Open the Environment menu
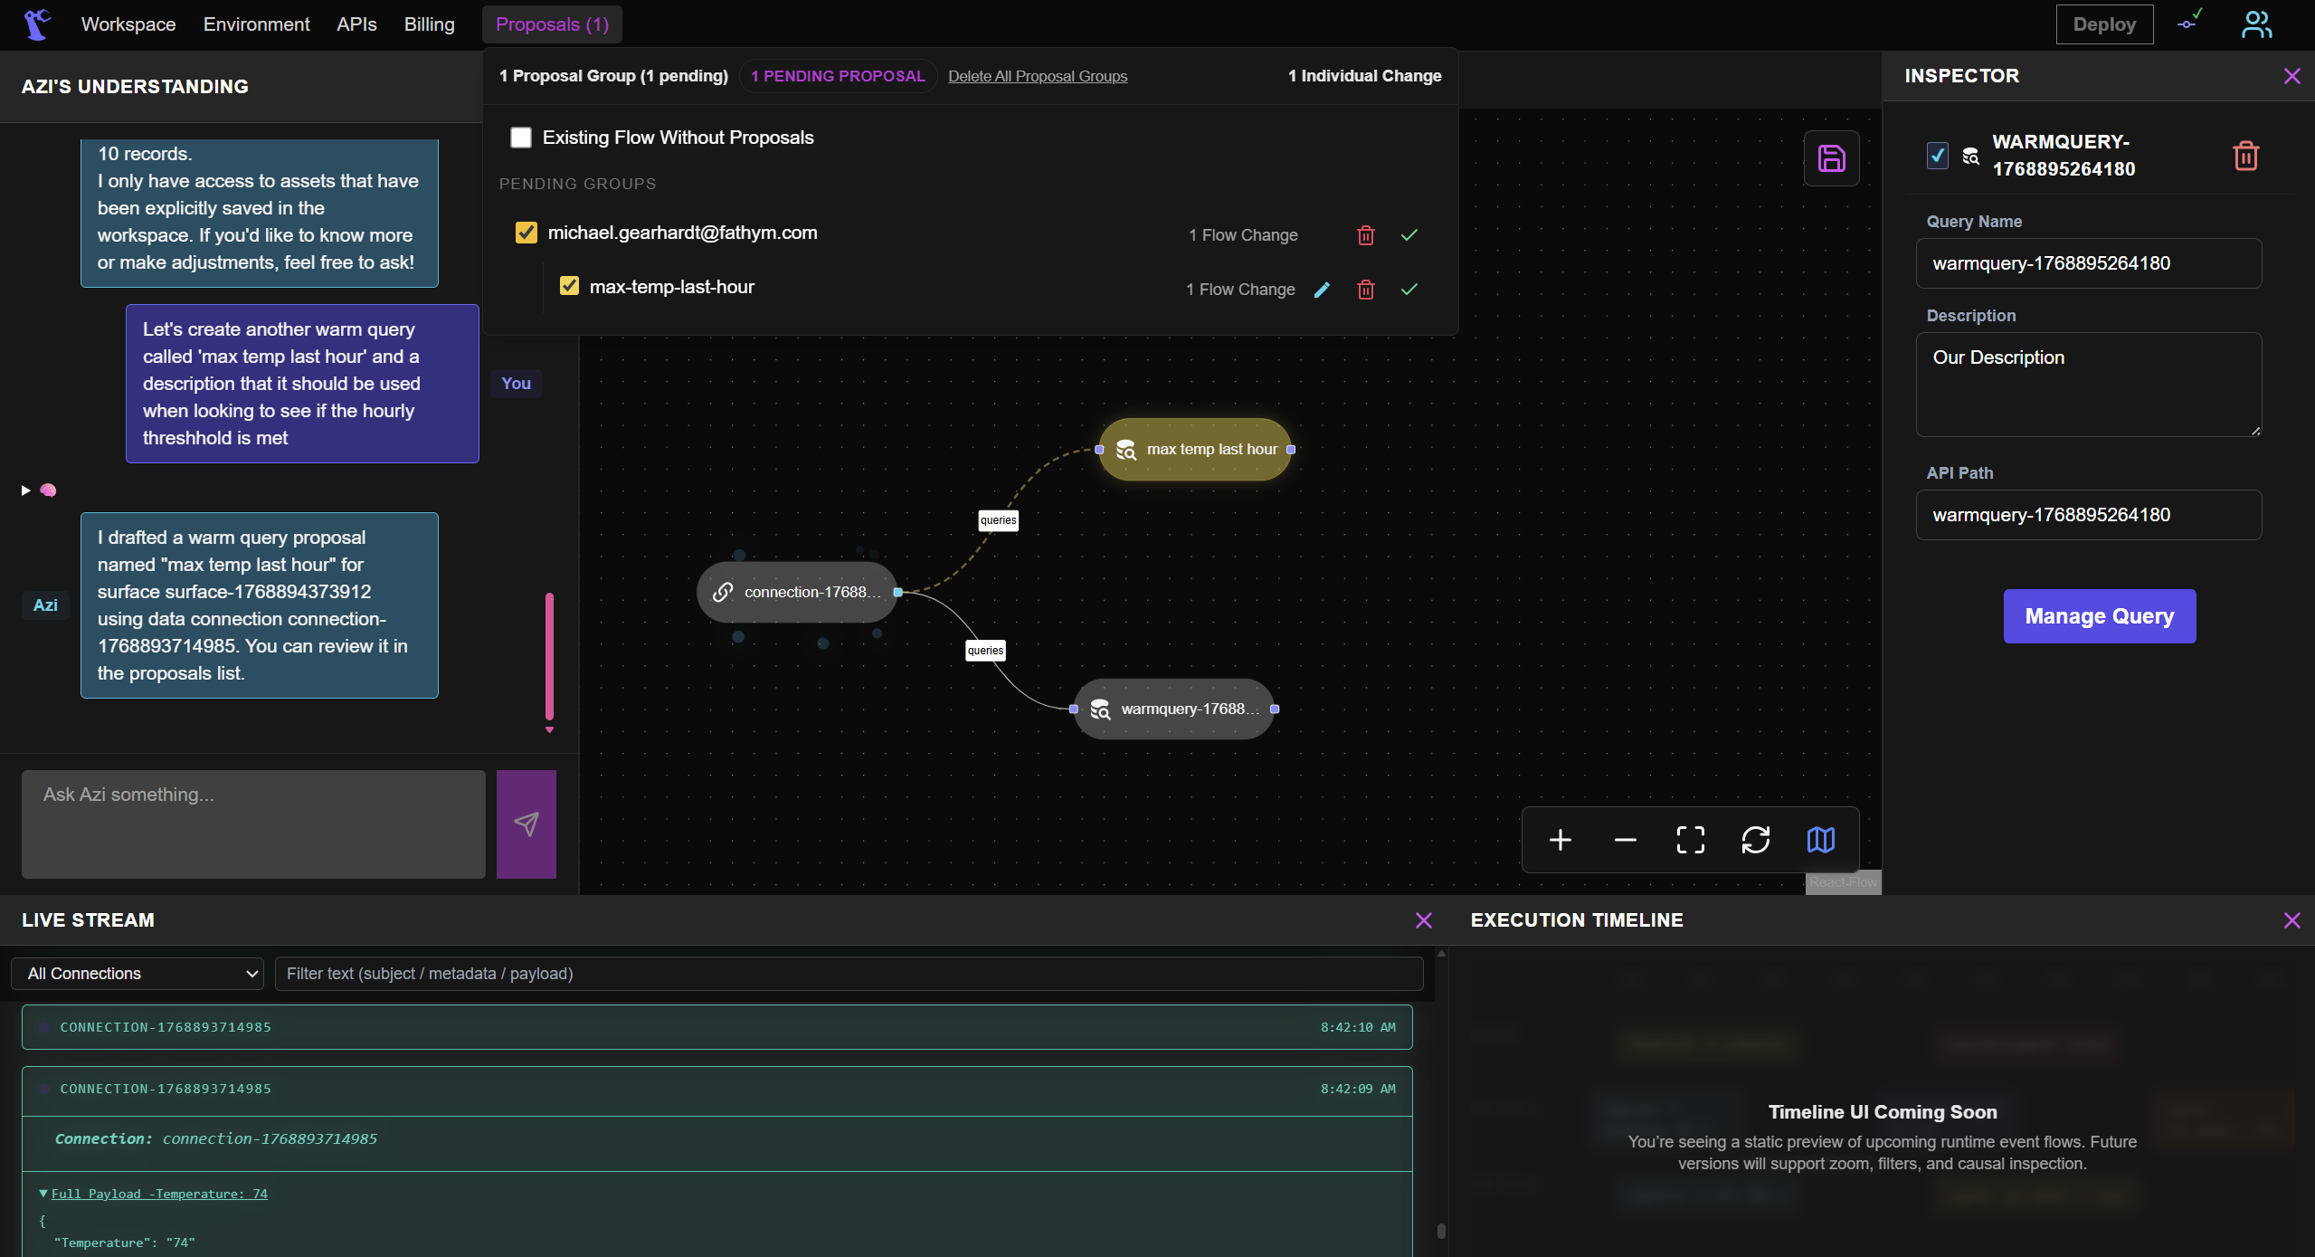Viewport: 2315px width, 1257px height. (256, 24)
